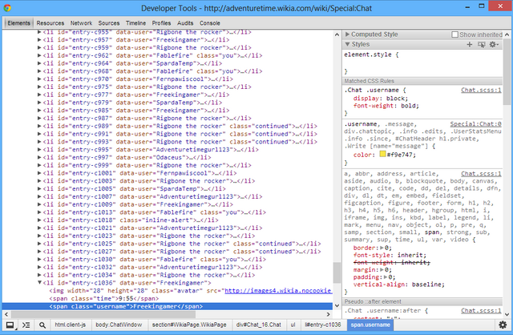Click the horizontal scroll-left arrow
Image resolution: width=513 pixels, height=335 pixels.
[x=6, y=314]
